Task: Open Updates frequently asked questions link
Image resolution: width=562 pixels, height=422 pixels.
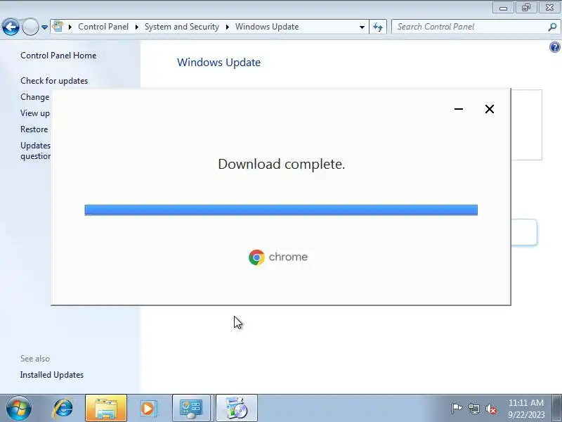Action: (x=36, y=151)
